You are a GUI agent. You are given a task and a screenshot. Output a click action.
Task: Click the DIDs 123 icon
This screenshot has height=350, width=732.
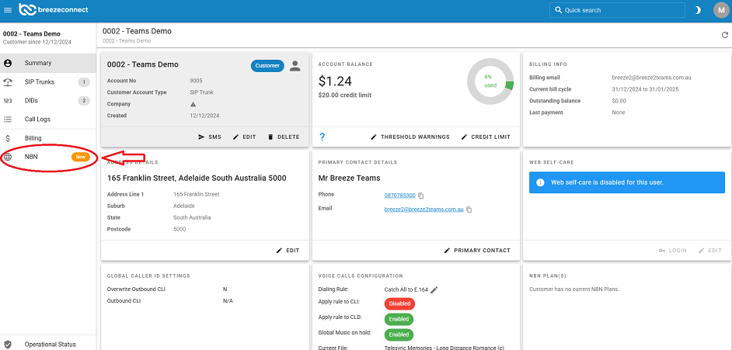(x=8, y=101)
